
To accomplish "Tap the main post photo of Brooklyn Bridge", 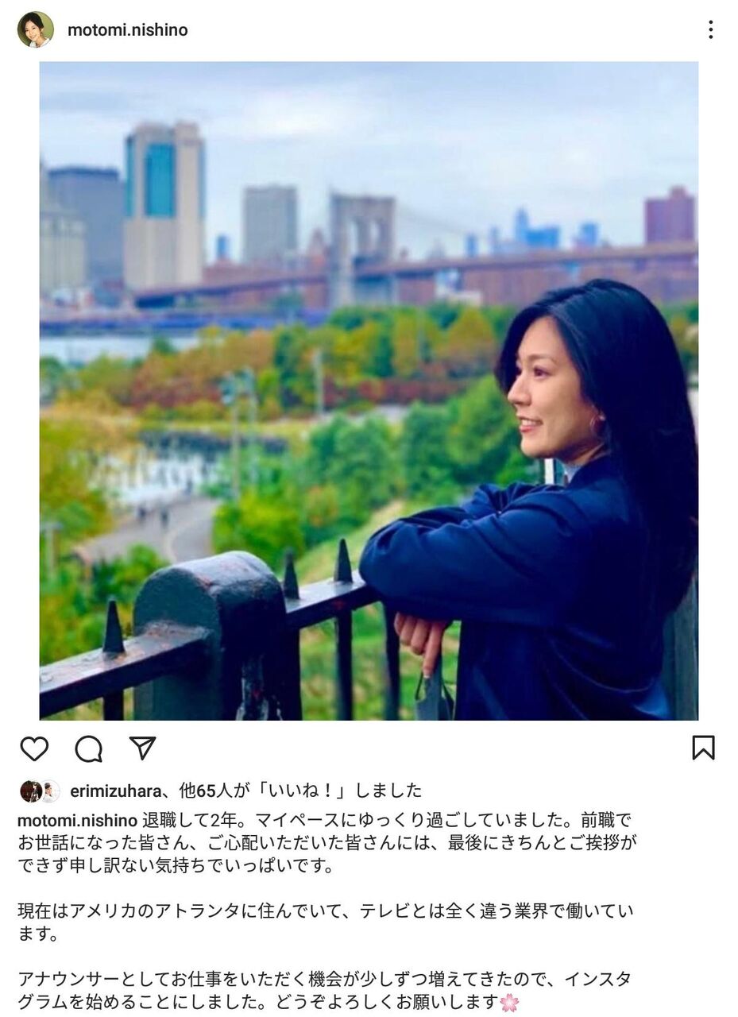I will pyautogui.click(x=369, y=391).
